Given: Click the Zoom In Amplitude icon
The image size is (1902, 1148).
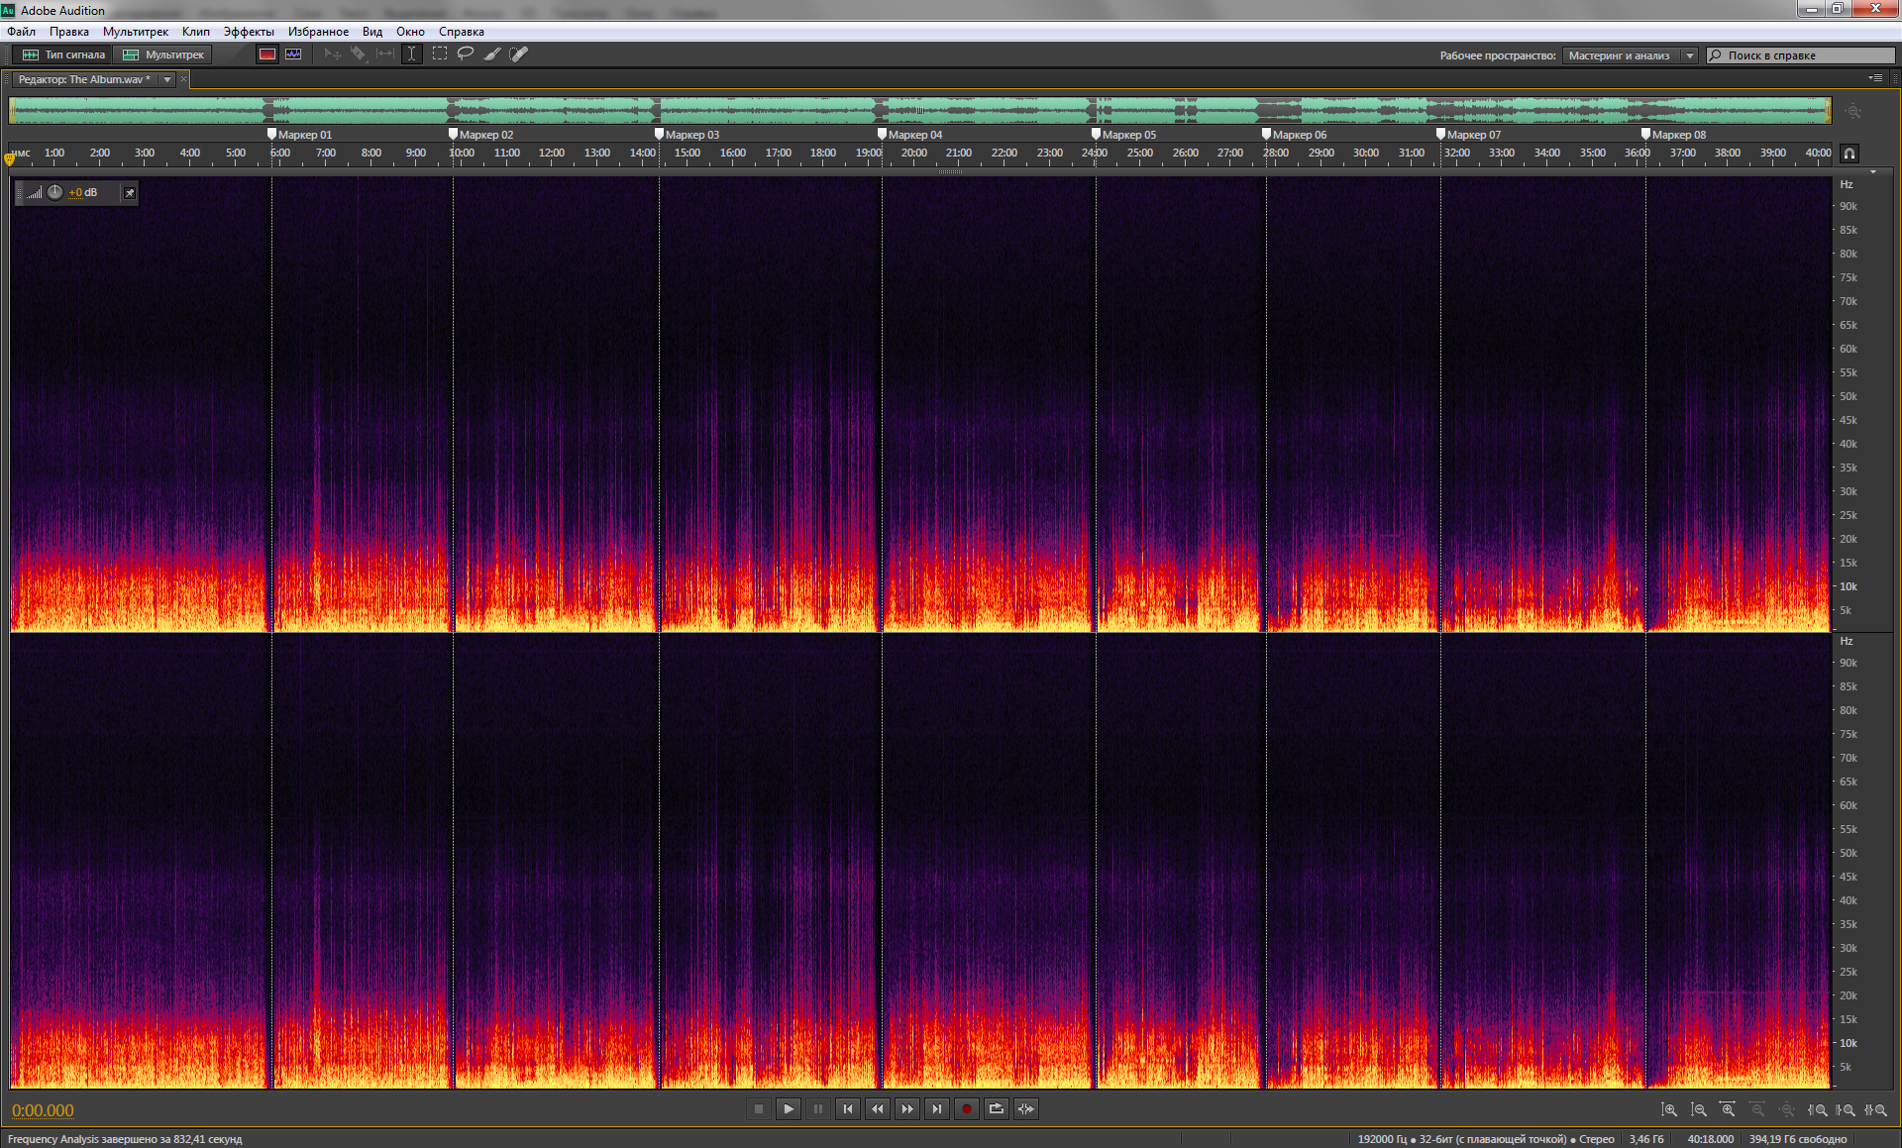Looking at the screenshot, I should (1669, 1110).
